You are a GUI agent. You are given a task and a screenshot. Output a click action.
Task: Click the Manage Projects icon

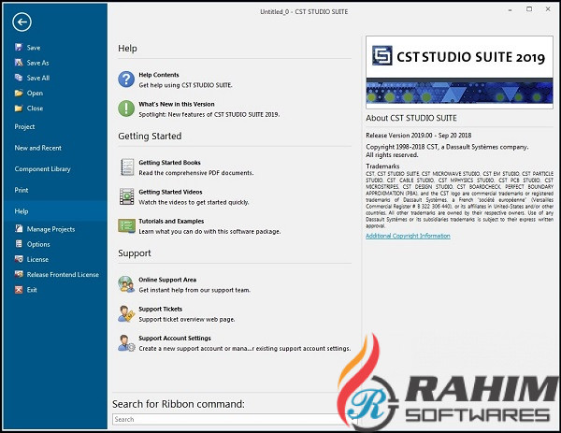19,229
